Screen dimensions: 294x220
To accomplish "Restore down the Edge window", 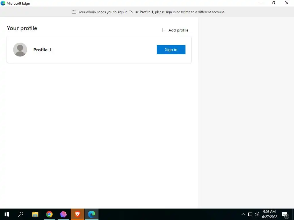I will (x=274, y=3).
